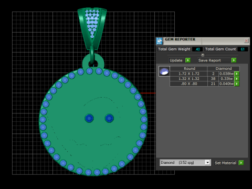This screenshot has height=189, width=252.
Task: Select the left dark blue center gem
Action: click(x=89, y=118)
